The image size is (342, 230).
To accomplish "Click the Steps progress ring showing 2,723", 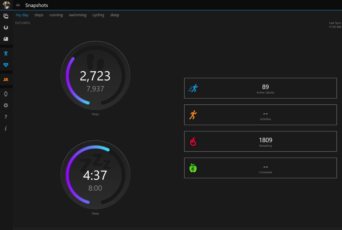I will [95, 76].
